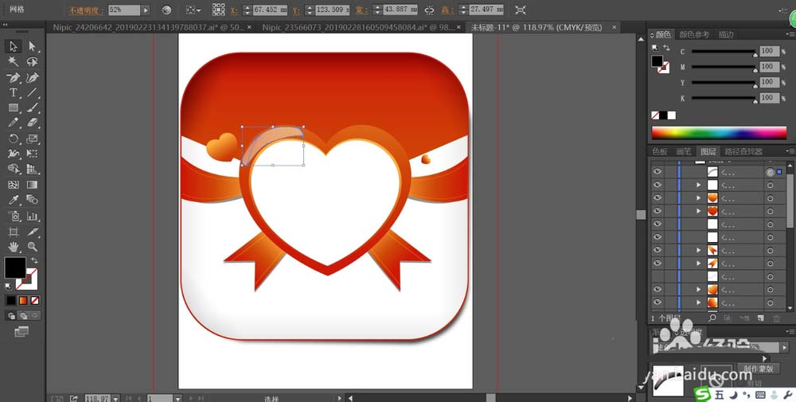Click the 不透明度 link in control bar

coord(87,10)
